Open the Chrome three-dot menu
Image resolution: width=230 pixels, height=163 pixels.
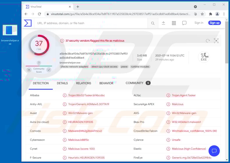point(224,14)
